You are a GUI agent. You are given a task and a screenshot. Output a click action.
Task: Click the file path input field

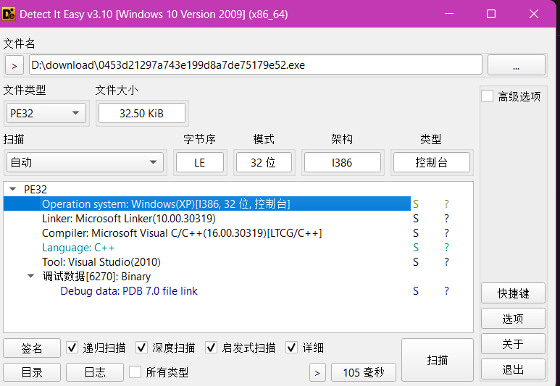pyautogui.click(x=255, y=64)
